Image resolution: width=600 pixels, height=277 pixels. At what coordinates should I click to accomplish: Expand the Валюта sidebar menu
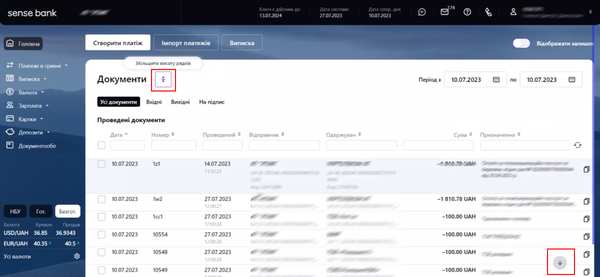[25, 92]
